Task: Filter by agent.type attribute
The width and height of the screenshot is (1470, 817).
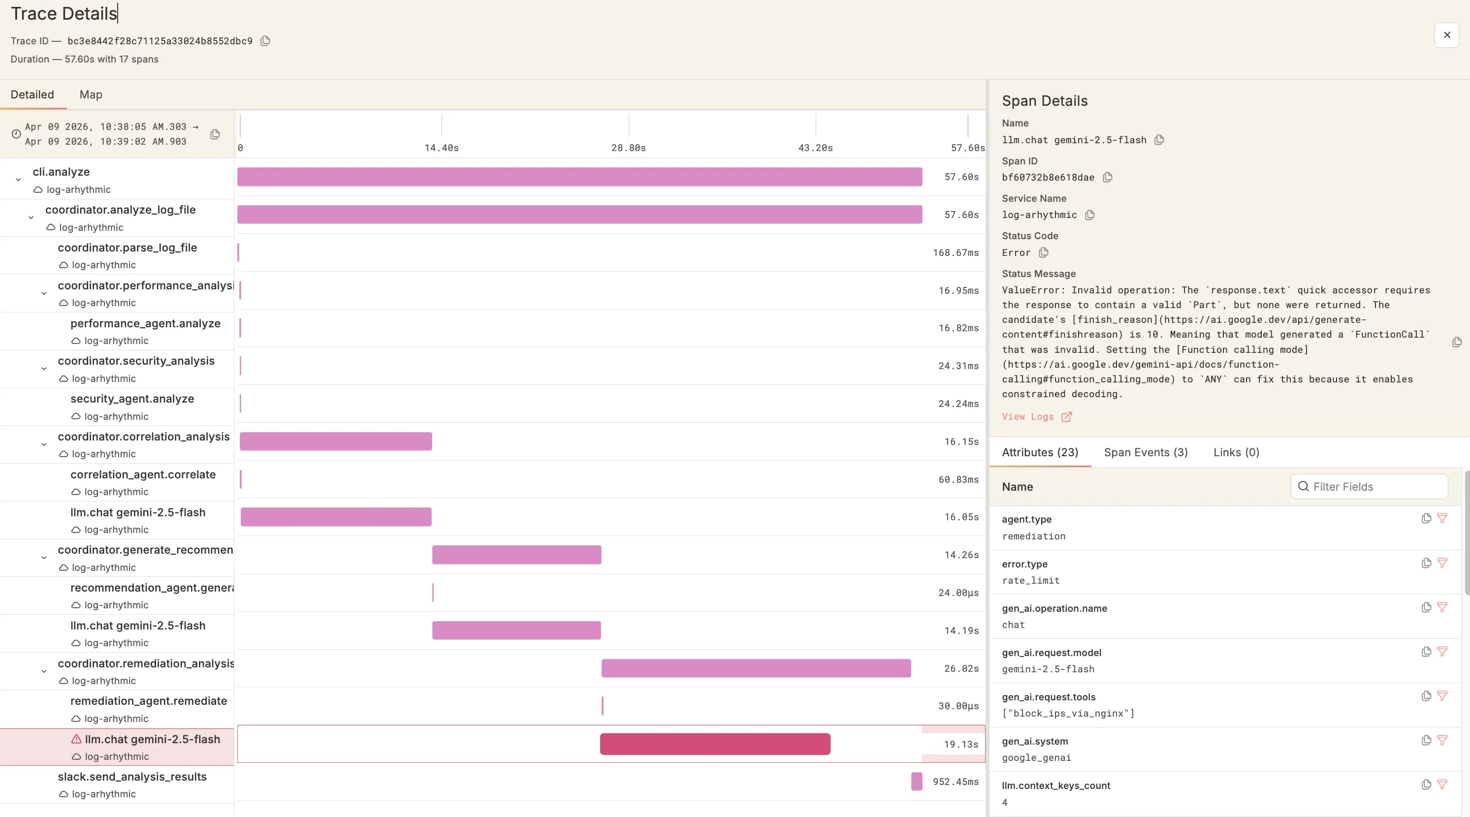Action: point(1442,519)
